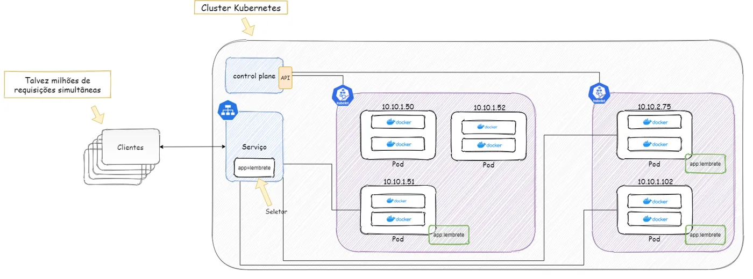This screenshot has width=753, height=279.
Task: Click the Pod label under pod 10.10.1.102
Action: [654, 238]
